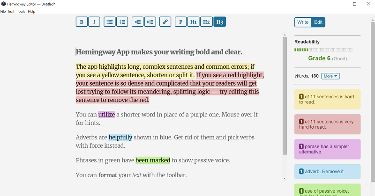
Task: Apply italic formatting
Action: [94, 22]
